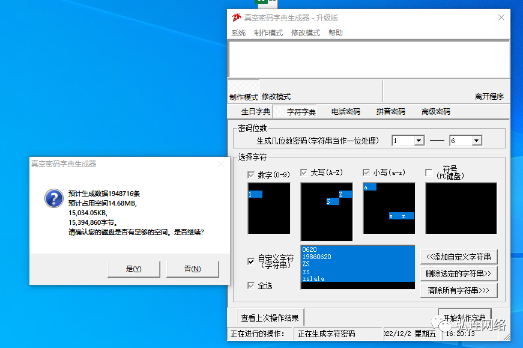The height and width of the screenshot is (348, 523).
Task: Select custom string zs1a1a in the list
Action: tap(358, 278)
